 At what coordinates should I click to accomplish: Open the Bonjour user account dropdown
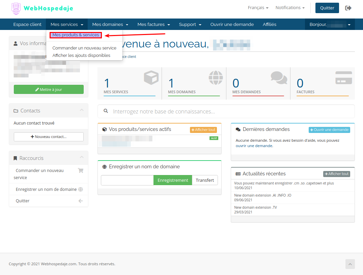click(x=330, y=24)
